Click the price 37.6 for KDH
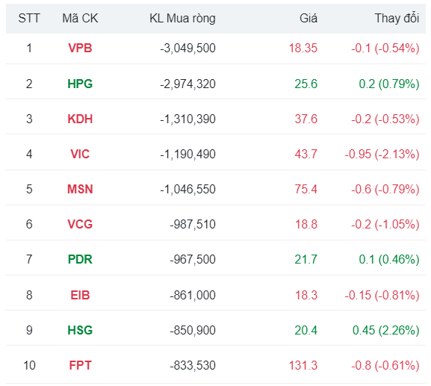 (306, 119)
